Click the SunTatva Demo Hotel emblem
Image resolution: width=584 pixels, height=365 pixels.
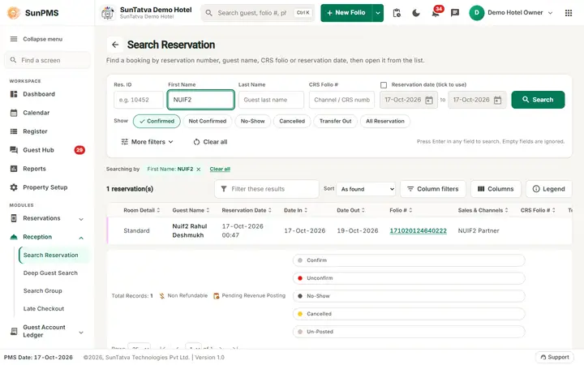[x=108, y=13]
